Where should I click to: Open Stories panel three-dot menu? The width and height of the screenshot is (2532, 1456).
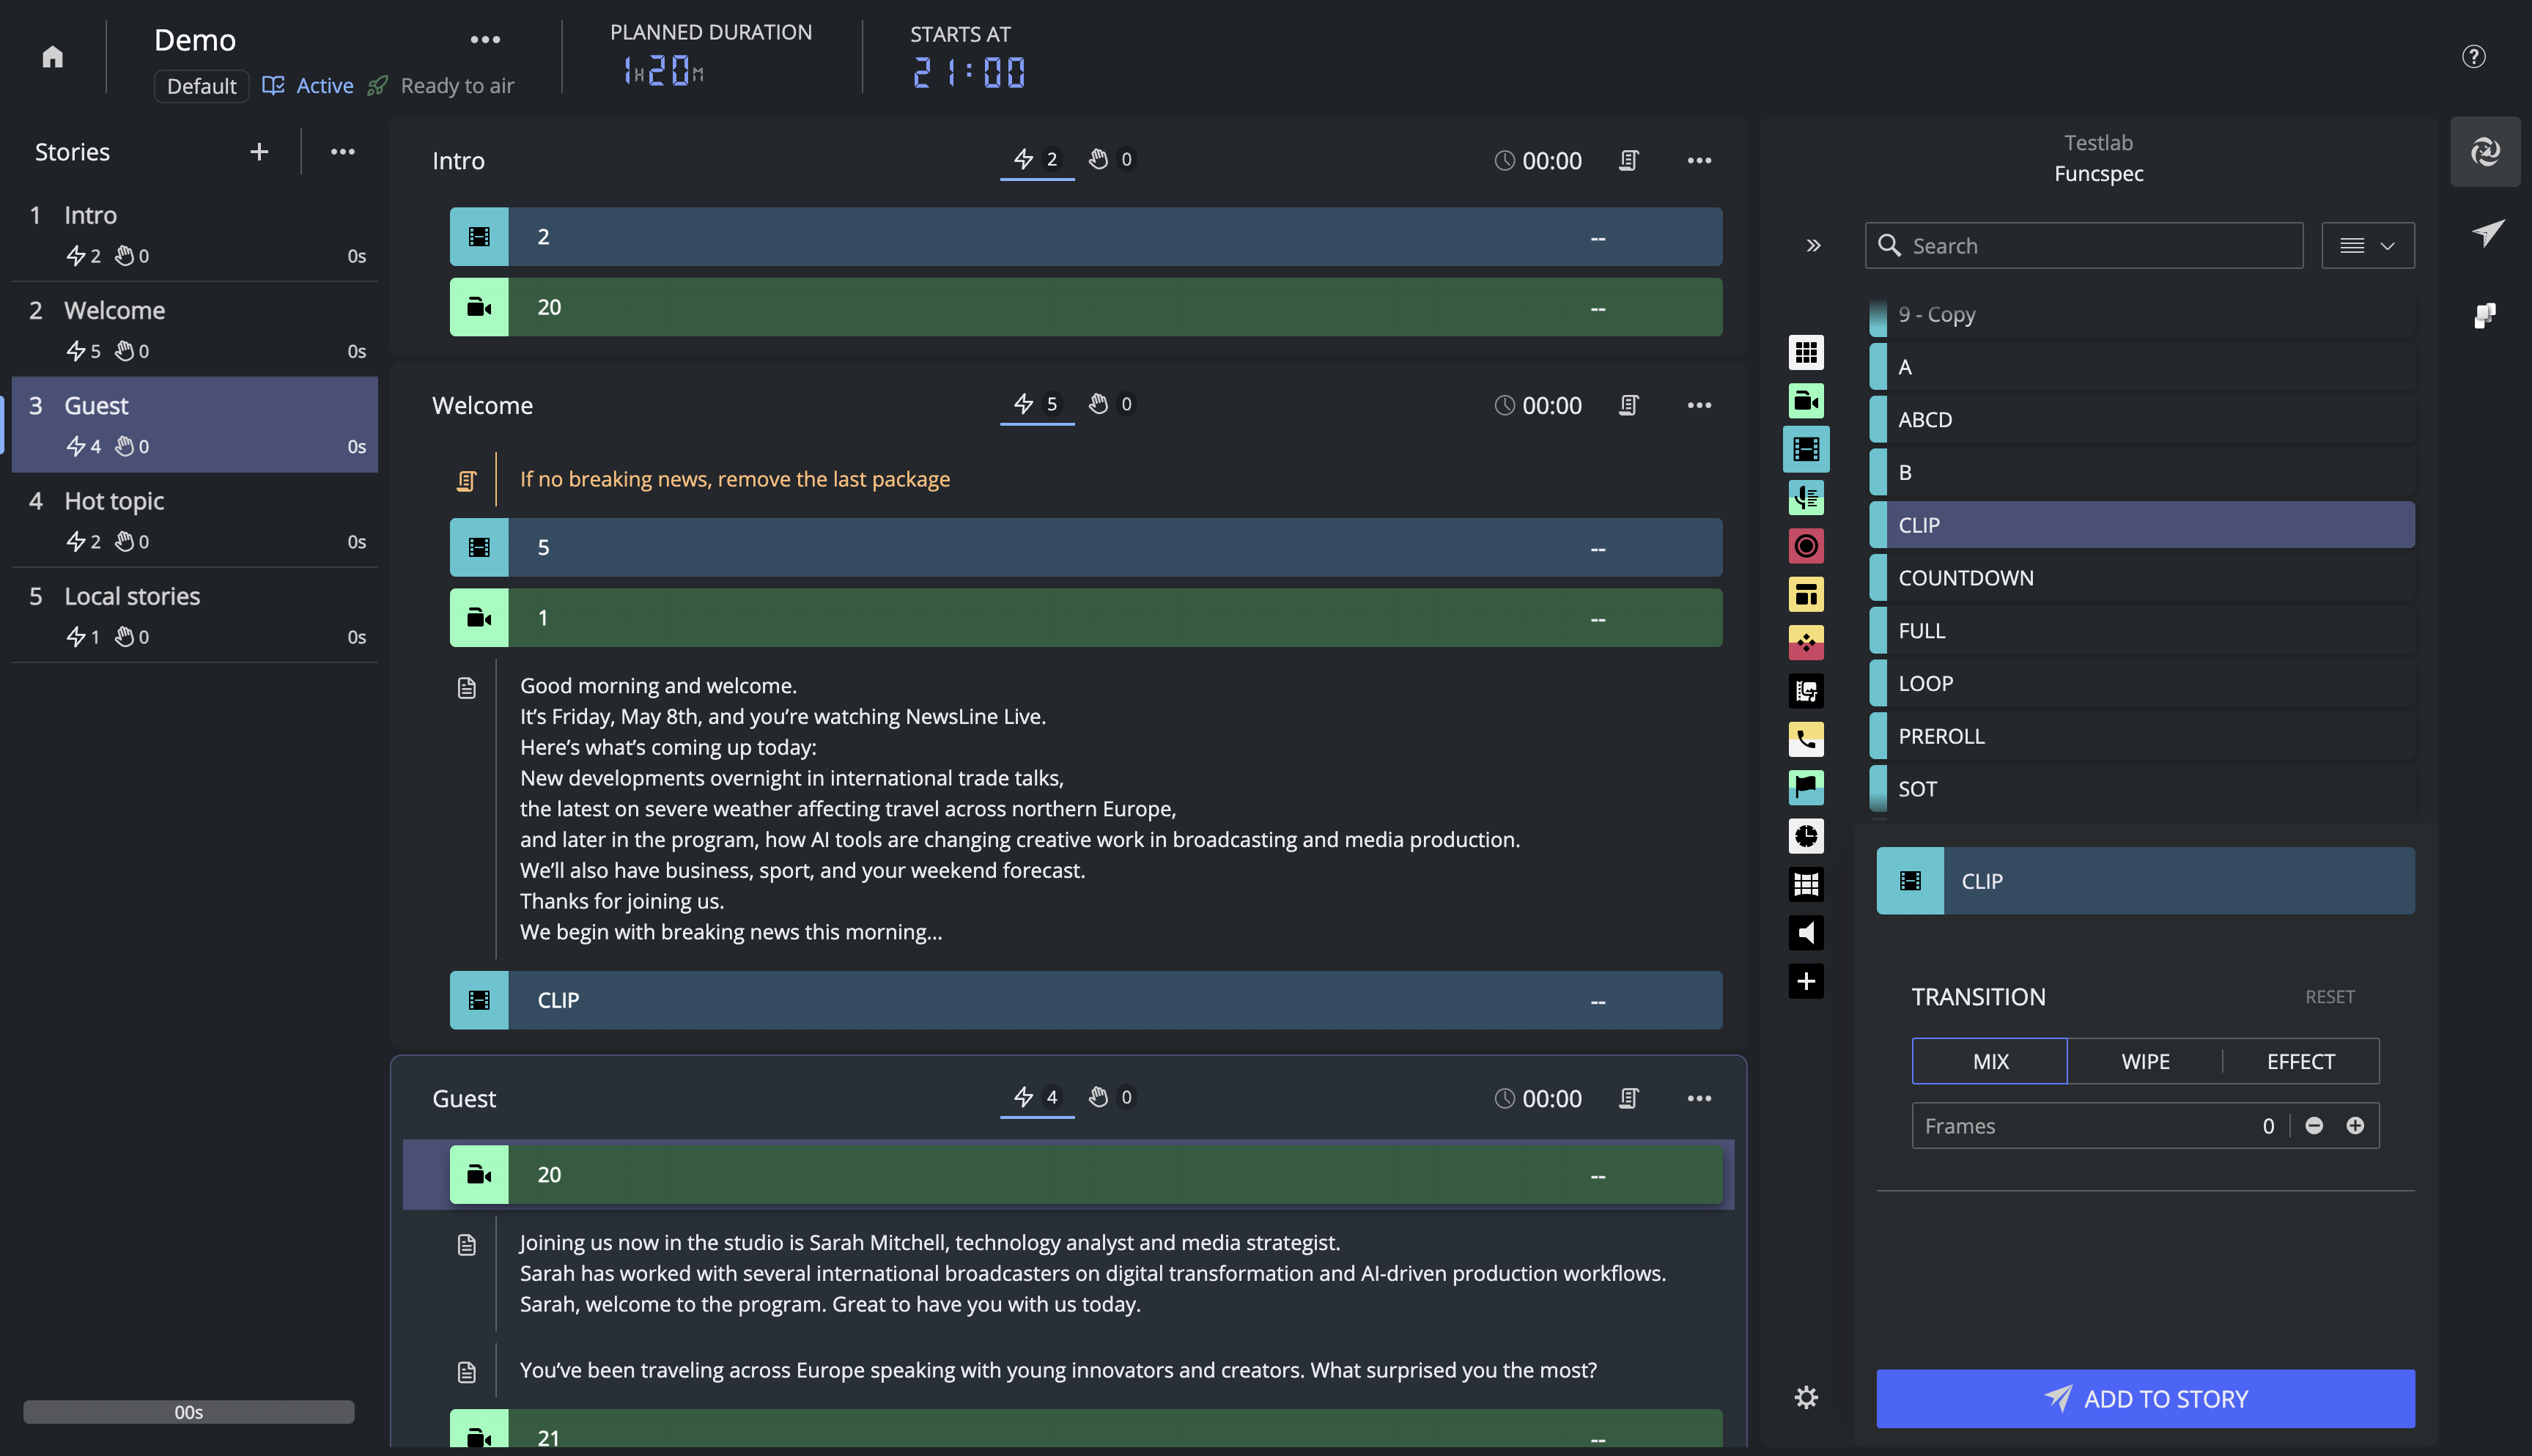pos(343,152)
